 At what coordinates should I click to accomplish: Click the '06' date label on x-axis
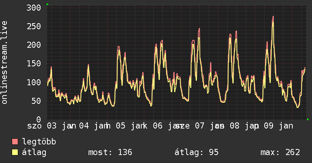pos(158,126)
